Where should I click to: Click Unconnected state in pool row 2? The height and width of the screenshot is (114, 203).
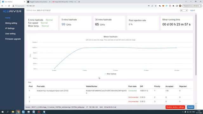pos(133,97)
